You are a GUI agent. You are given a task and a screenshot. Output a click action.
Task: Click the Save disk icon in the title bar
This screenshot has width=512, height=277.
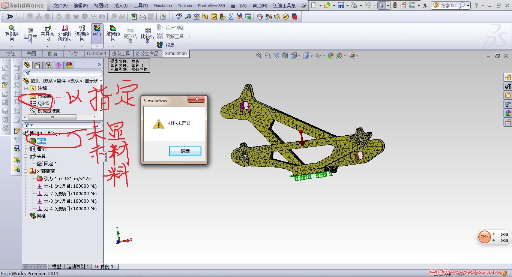[x=341, y=5]
